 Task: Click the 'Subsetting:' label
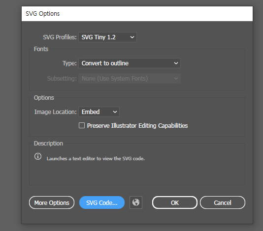[62, 79]
